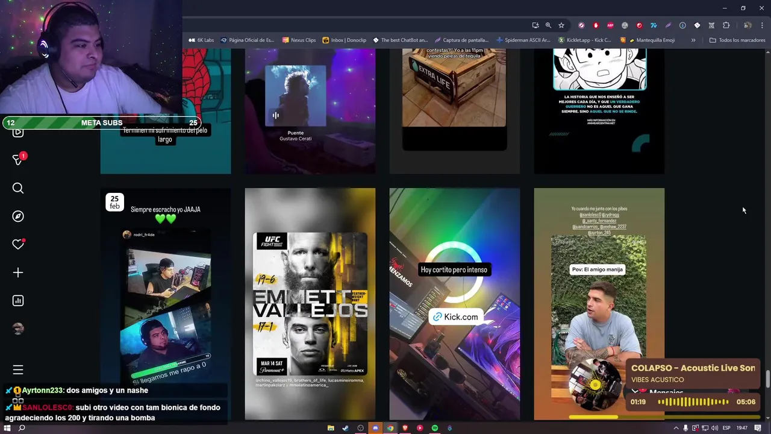Click the AdBlock Plus ABP extension icon

610,25
